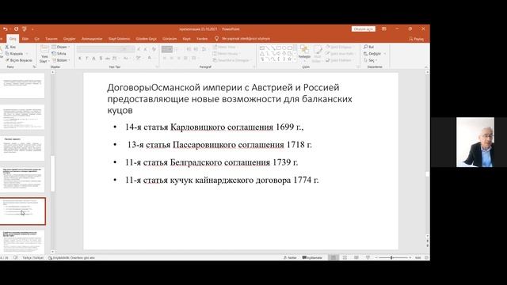Image resolution: width=507 pixels, height=285 pixels.
Task: Click the Sıfırla reset slide button
Action: click(x=59, y=54)
